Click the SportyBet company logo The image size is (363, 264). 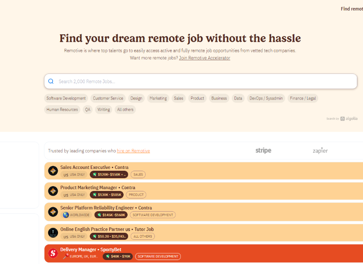tap(53, 253)
